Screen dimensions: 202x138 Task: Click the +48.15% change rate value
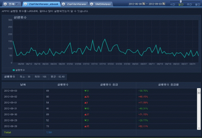[143, 97]
